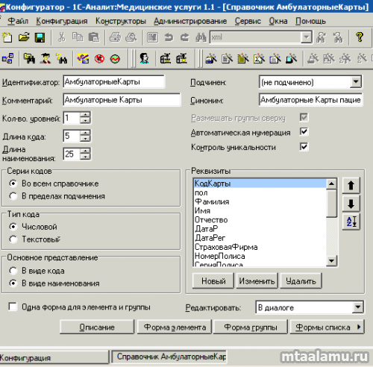Select Текстовый code type

13,239
